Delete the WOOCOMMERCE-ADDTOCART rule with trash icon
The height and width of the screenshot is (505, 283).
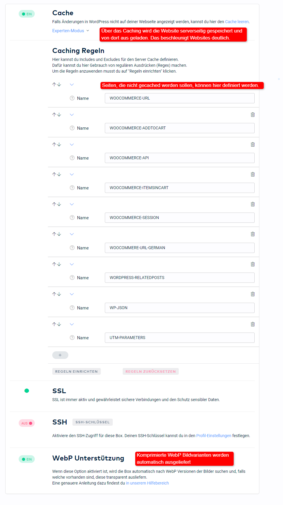pos(253,115)
